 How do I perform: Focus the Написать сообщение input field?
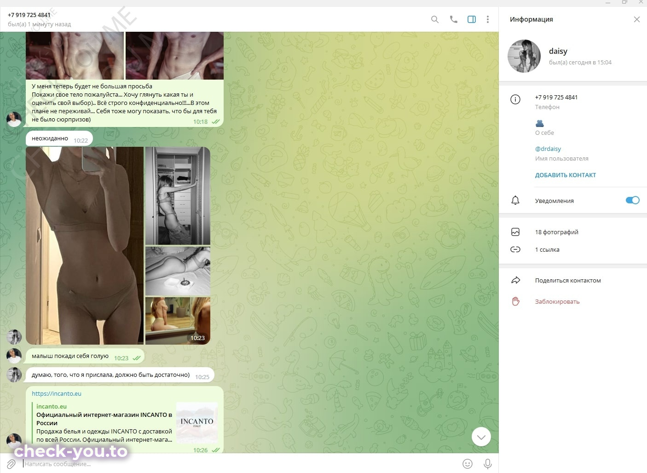pyautogui.click(x=239, y=464)
